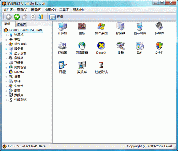Click the green forward arrow toolbar button
The image size is (178, 151).
17,17
